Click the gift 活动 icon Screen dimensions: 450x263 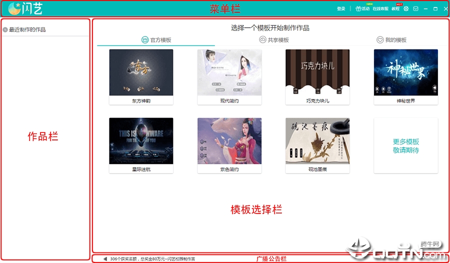coord(358,8)
